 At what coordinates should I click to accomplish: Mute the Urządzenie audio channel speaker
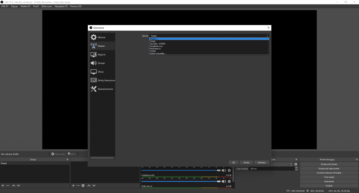click(224, 181)
